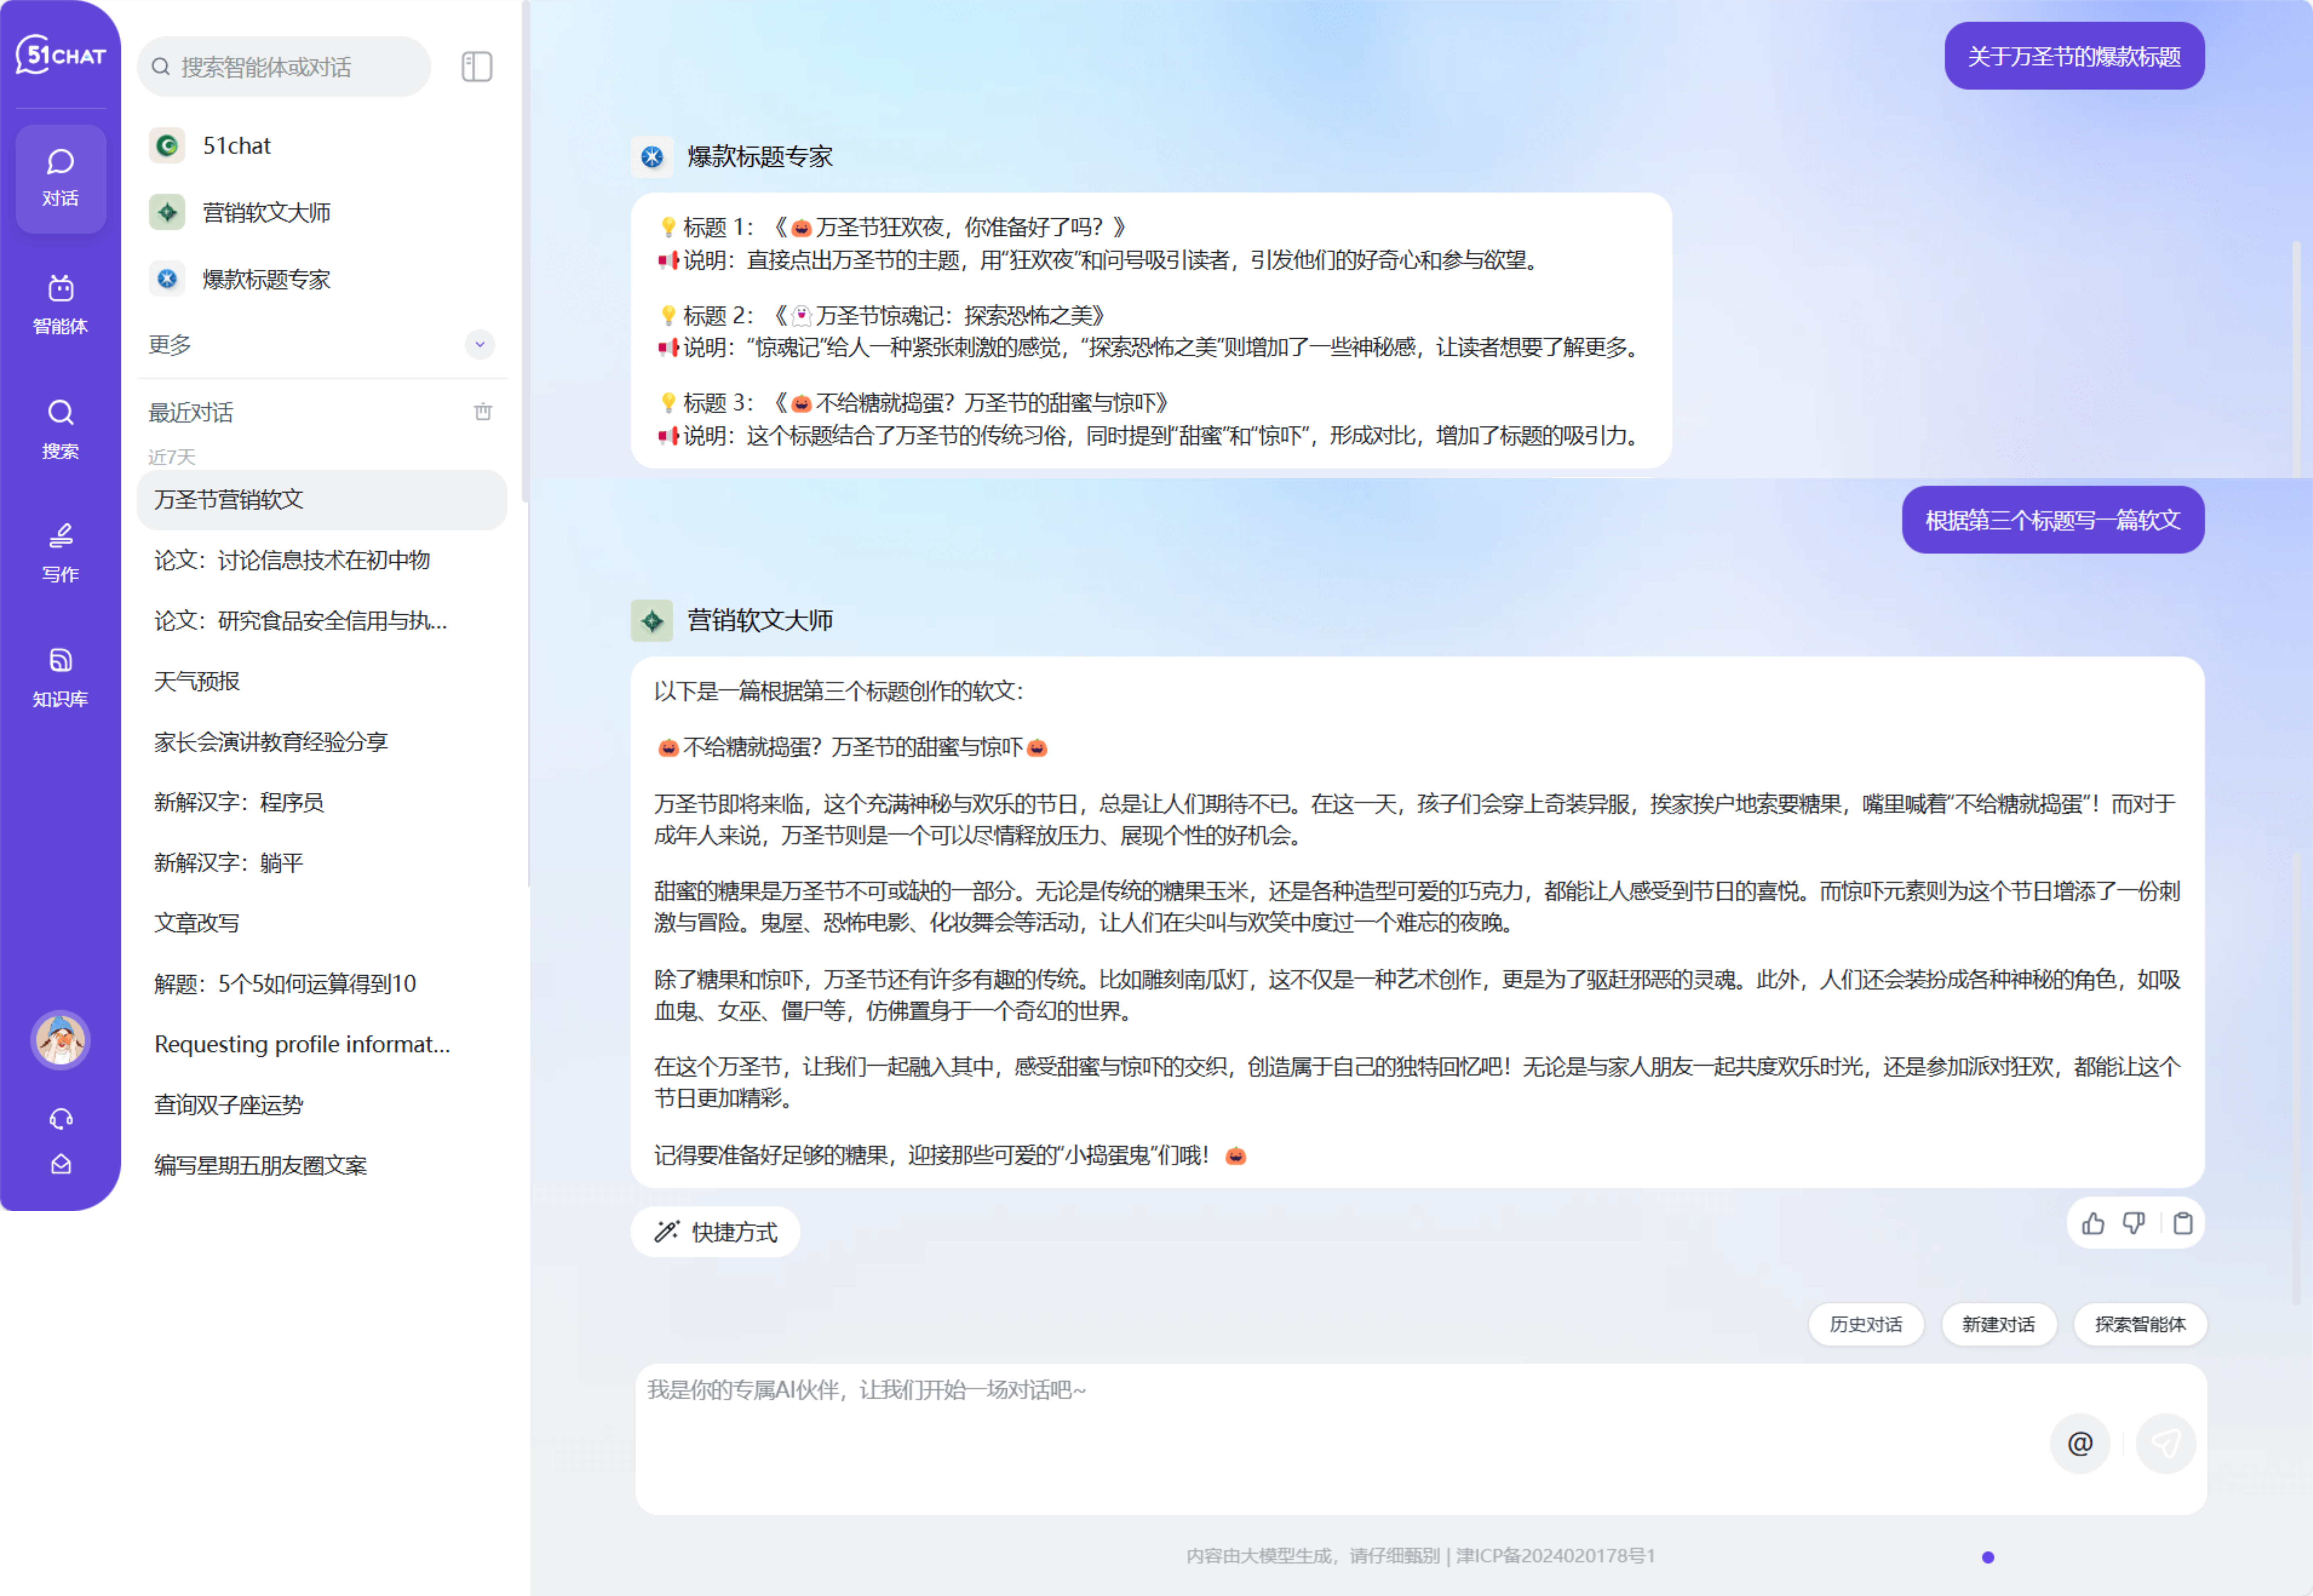Click the thumbs down icon
This screenshot has height=1596, width=2313.
click(2134, 1223)
